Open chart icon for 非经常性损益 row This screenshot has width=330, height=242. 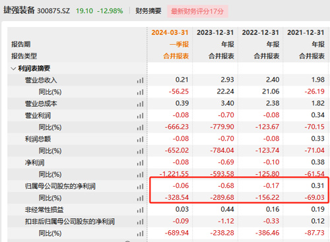click(x=140, y=210)
